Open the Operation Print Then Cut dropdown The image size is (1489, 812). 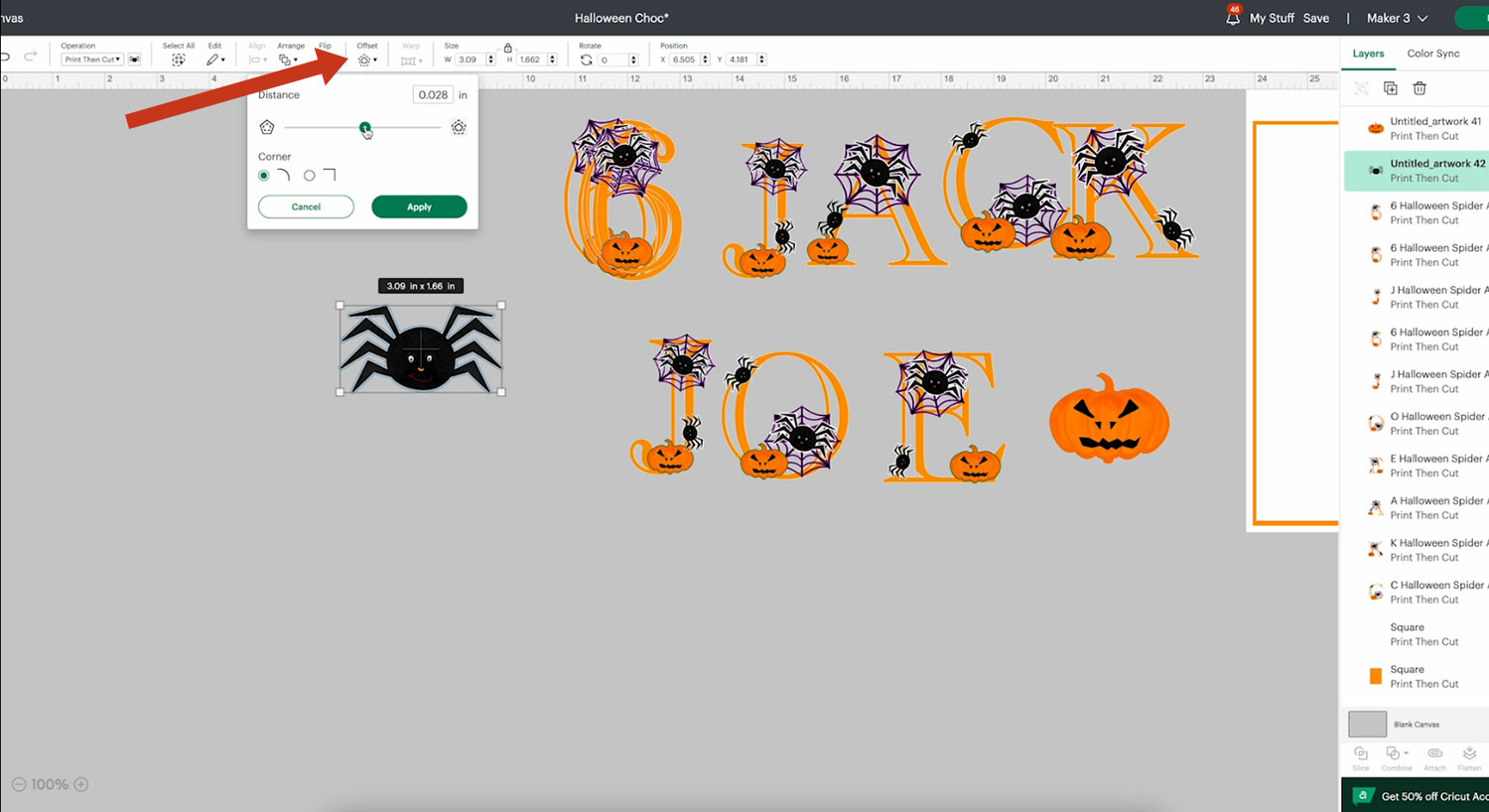point(92,60)
